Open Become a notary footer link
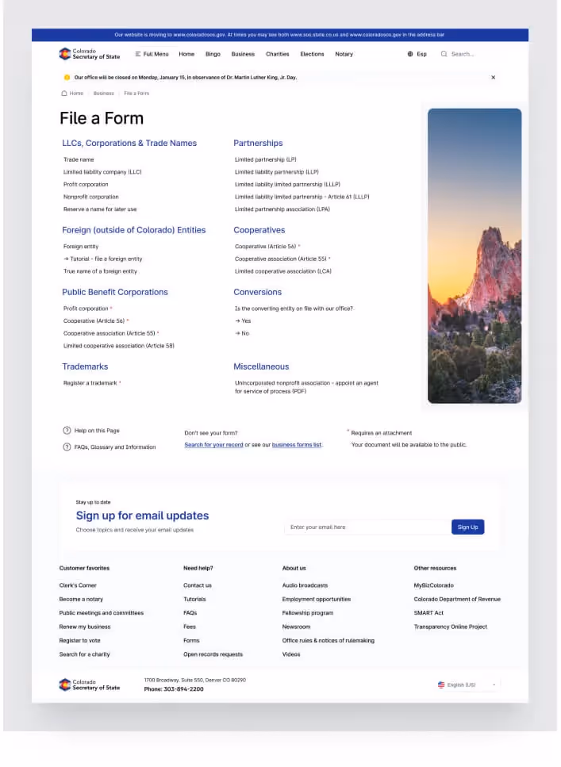The image size is (561, 767). 81,599
